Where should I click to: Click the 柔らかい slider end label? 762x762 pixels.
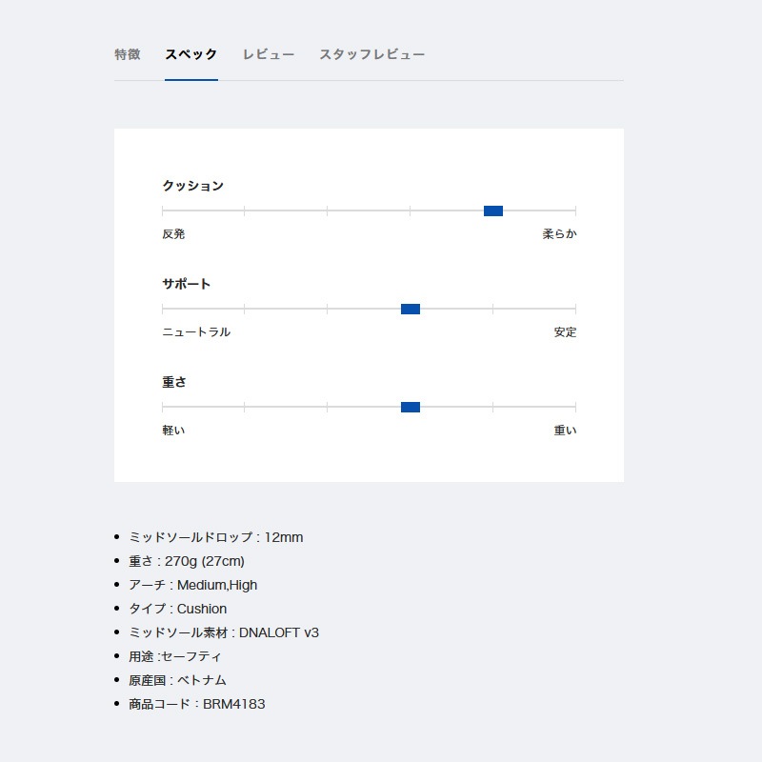tap(559, 234)
